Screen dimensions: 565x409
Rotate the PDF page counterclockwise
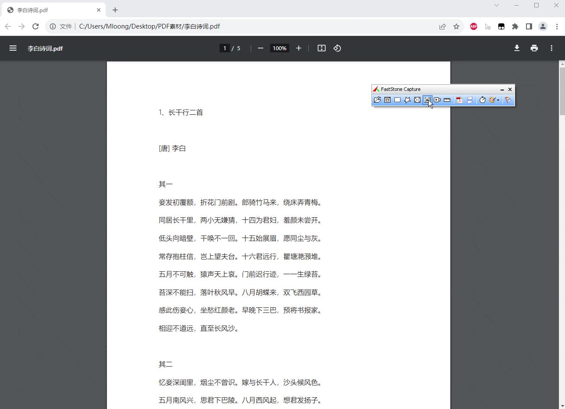(x=337, y=48)
